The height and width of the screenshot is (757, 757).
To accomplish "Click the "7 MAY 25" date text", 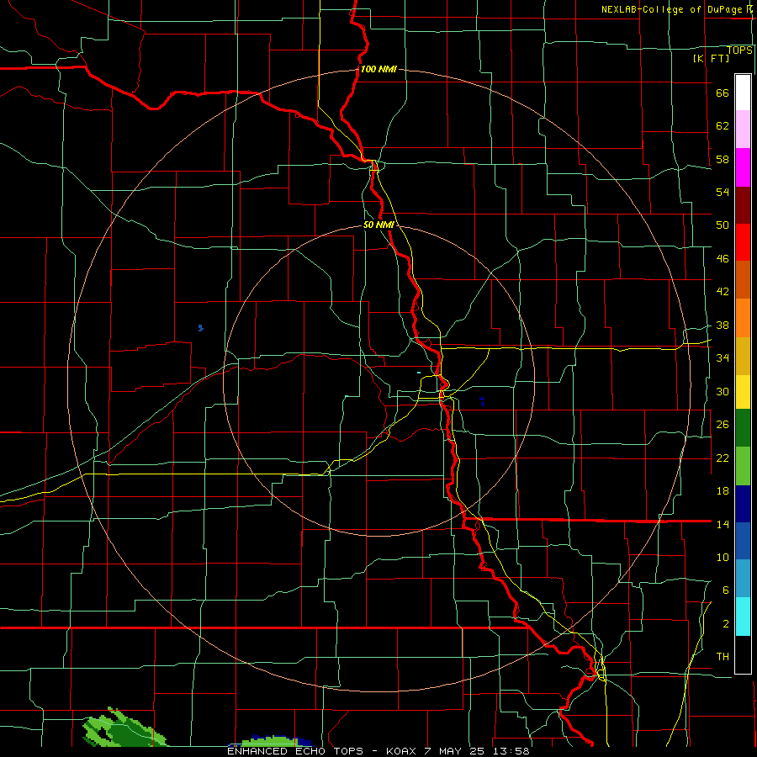I will point(456,751).
